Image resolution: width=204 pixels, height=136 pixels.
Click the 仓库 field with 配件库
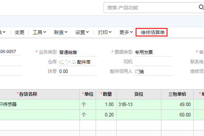[x=78, y=62]
